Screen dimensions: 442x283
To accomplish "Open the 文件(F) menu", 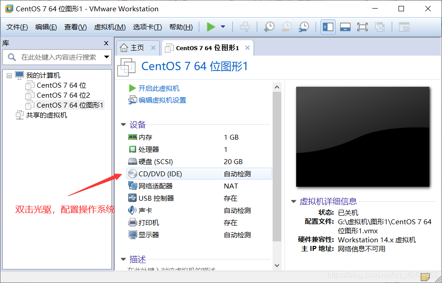I will [17, 27].
